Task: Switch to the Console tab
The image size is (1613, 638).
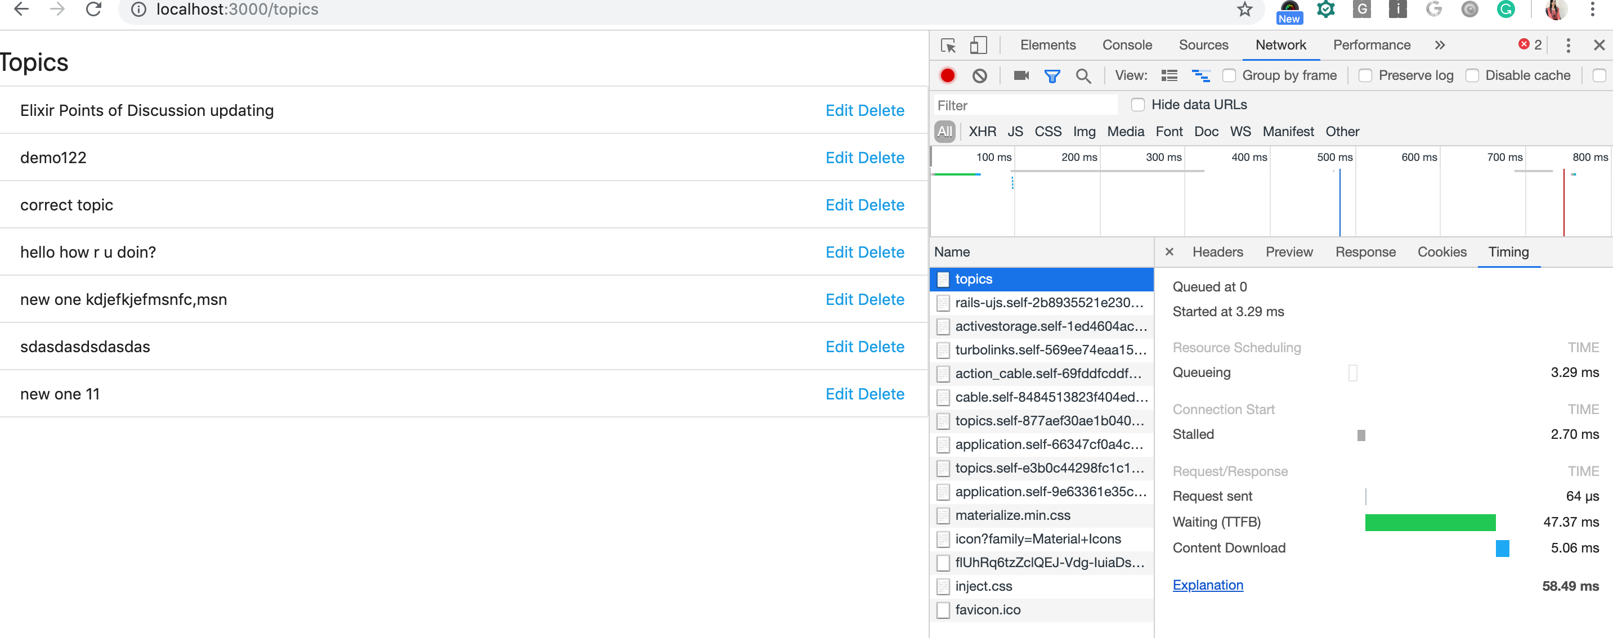Action: coord(1127,45)
